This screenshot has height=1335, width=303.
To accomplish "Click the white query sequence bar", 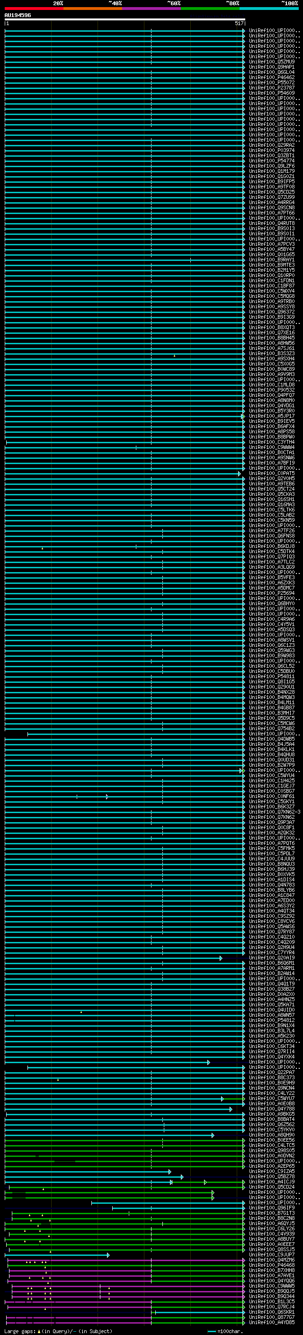I will (x=125, y=19).
